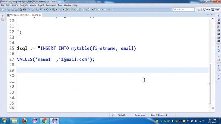This screenshot has height=124, width=221.
Task: Open the Run configurations dropdown arrow
Action: tap(50, 9)
